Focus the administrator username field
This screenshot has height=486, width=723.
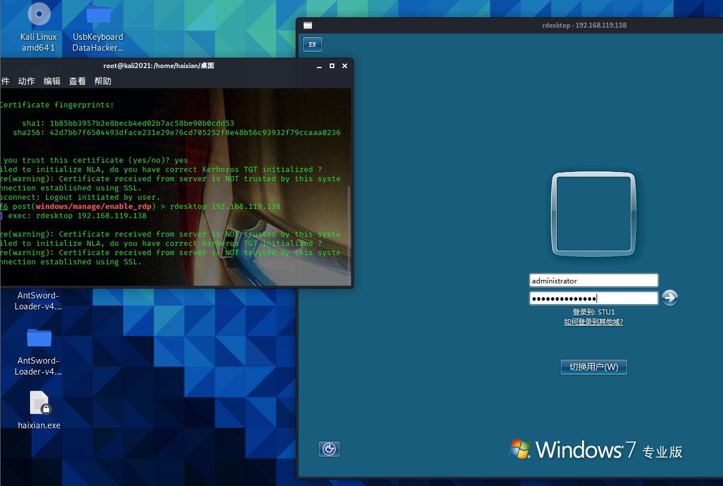click(594, 281)
